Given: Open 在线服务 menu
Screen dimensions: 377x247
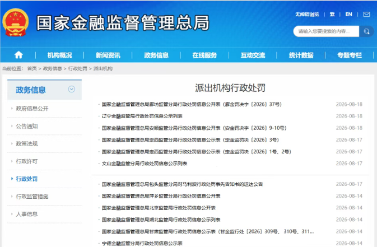Looking at the screenshot, I should [x=204, y=55].
